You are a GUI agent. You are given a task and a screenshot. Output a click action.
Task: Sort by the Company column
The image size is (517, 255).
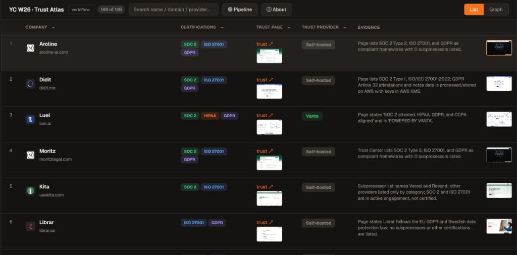(40, 27)
